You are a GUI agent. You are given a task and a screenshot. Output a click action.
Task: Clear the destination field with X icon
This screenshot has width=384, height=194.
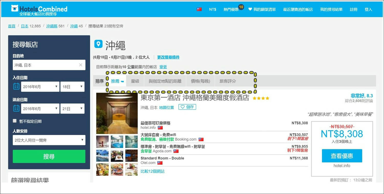pyautogui.click(x=81, y=65)
